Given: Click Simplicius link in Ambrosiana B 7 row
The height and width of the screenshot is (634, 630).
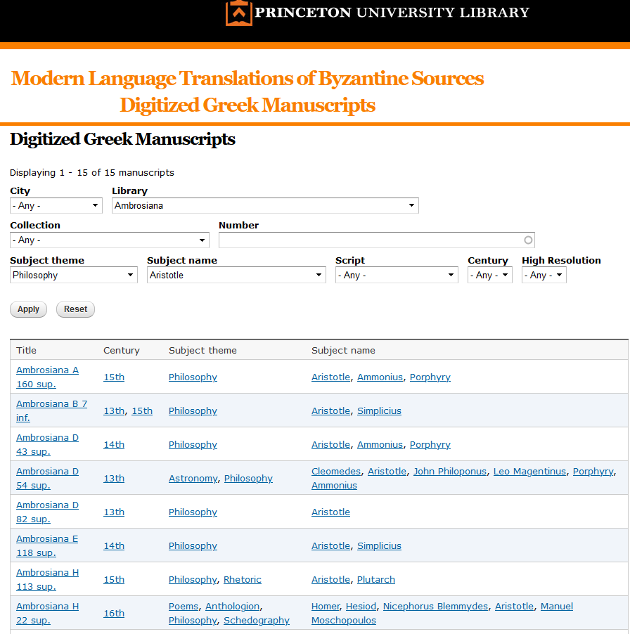Looking at the screenshot, I should pos(379,410).
